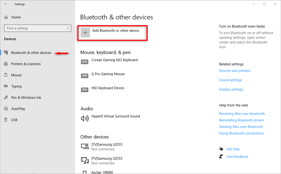This screenshot has height=174, width=281.
Task: Click the Give feedback link
Action: (237, 156)
